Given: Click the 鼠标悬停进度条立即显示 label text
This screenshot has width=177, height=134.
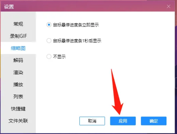Looking at the screenshot, I should point(76,25).
